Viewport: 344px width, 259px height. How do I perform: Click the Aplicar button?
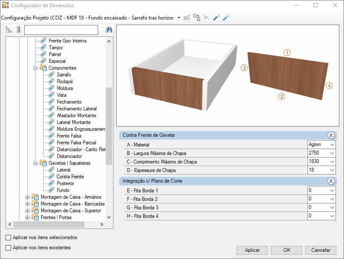coord(252,250)
